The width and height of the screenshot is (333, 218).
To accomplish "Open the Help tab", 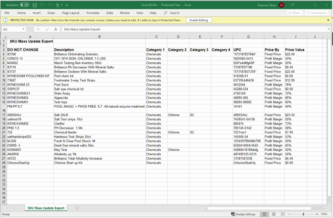I will [153, 13].
